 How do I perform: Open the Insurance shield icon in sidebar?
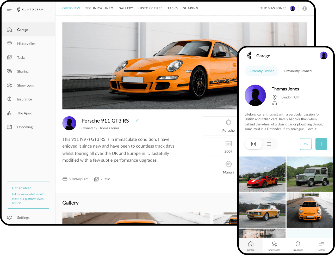tap(9, 99)
